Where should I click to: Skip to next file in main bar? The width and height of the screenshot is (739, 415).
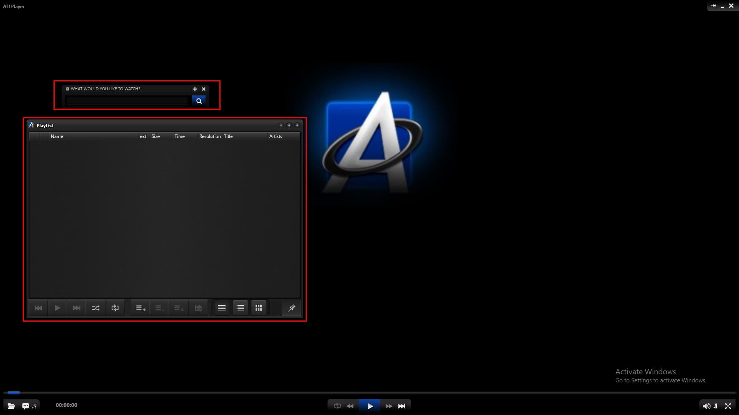coord(401,406)
